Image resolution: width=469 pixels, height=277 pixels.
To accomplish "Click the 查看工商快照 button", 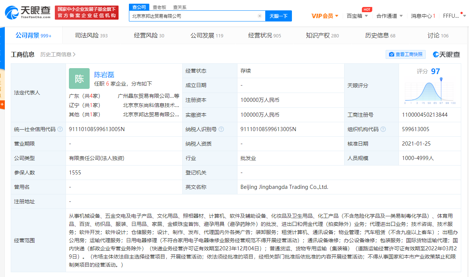I will 406,54.
